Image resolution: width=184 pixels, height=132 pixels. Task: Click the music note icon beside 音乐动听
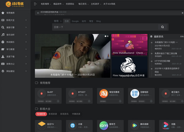point(3,34)
